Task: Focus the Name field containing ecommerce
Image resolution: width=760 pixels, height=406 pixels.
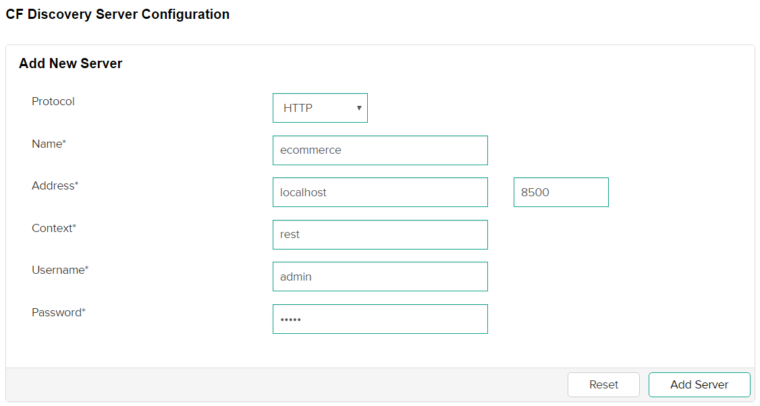Action: coord(380,150)
